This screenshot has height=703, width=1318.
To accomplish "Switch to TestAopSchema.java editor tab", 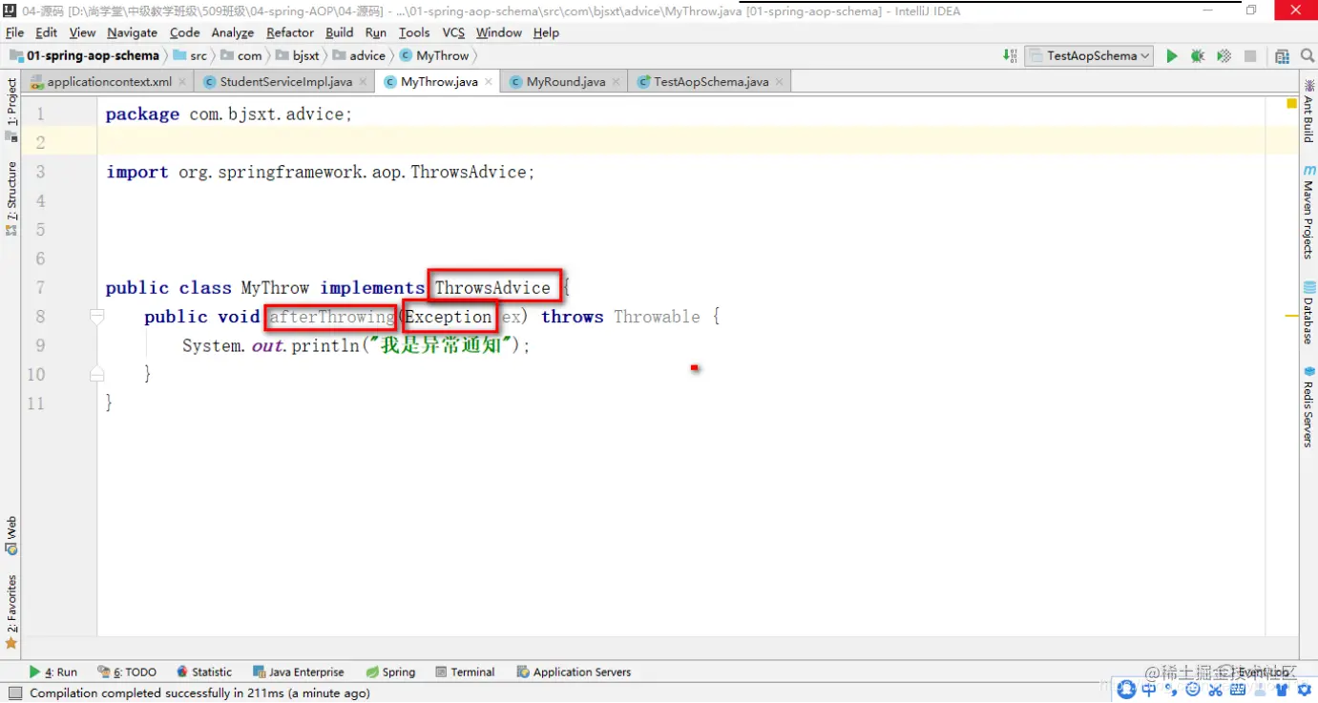I will 710,82.
